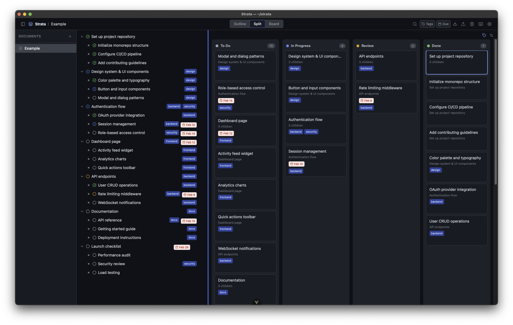Open API endpoints card in Review
This screenshot has height=325, width=513.
(386, 66)
